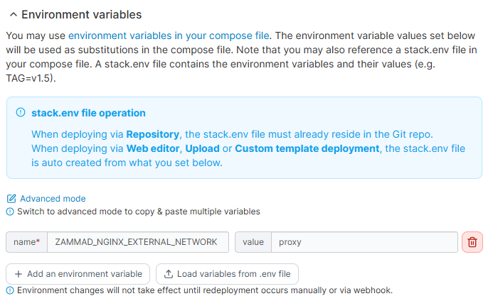Add an environment variable
This screenshot has height=301, width=493.
(x=78, y=274)
